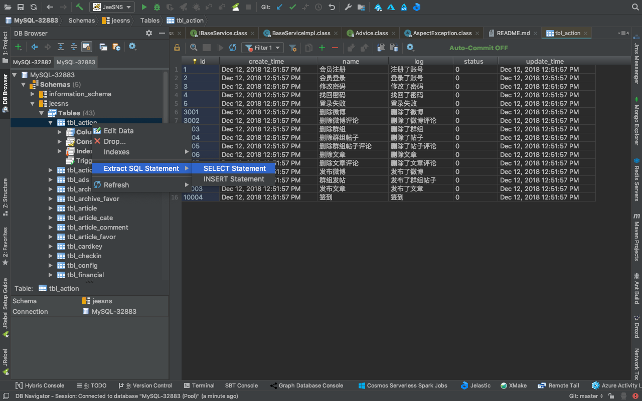Open DB Browser settings gear icon
The width and height of the screenshot is (642, 401).
tap(148, 33)
